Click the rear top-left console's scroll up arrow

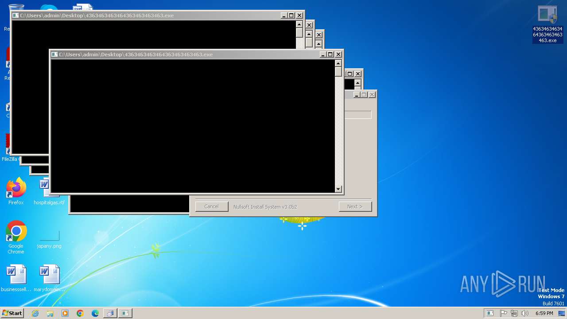(299, 24)
